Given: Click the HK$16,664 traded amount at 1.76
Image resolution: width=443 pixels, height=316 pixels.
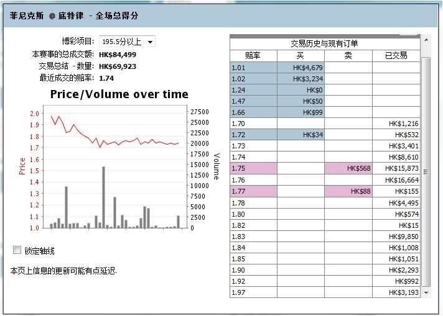Looking at the screenshot, I should tap(396, 180).
